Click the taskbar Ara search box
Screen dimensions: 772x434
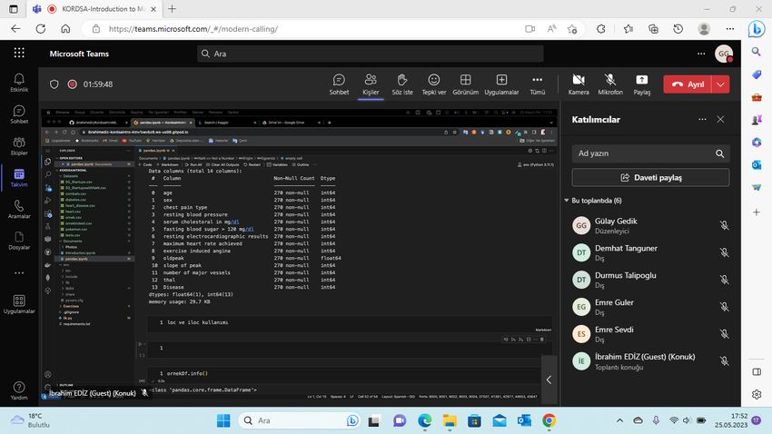pos(301,420)
